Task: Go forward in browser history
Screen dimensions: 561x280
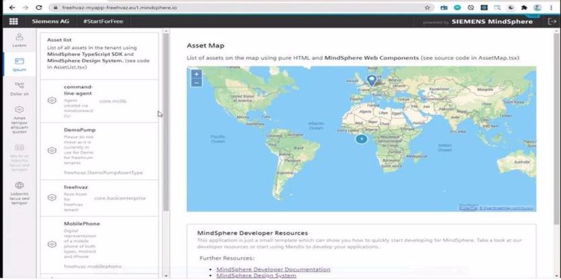Action: tap(25, 7)
